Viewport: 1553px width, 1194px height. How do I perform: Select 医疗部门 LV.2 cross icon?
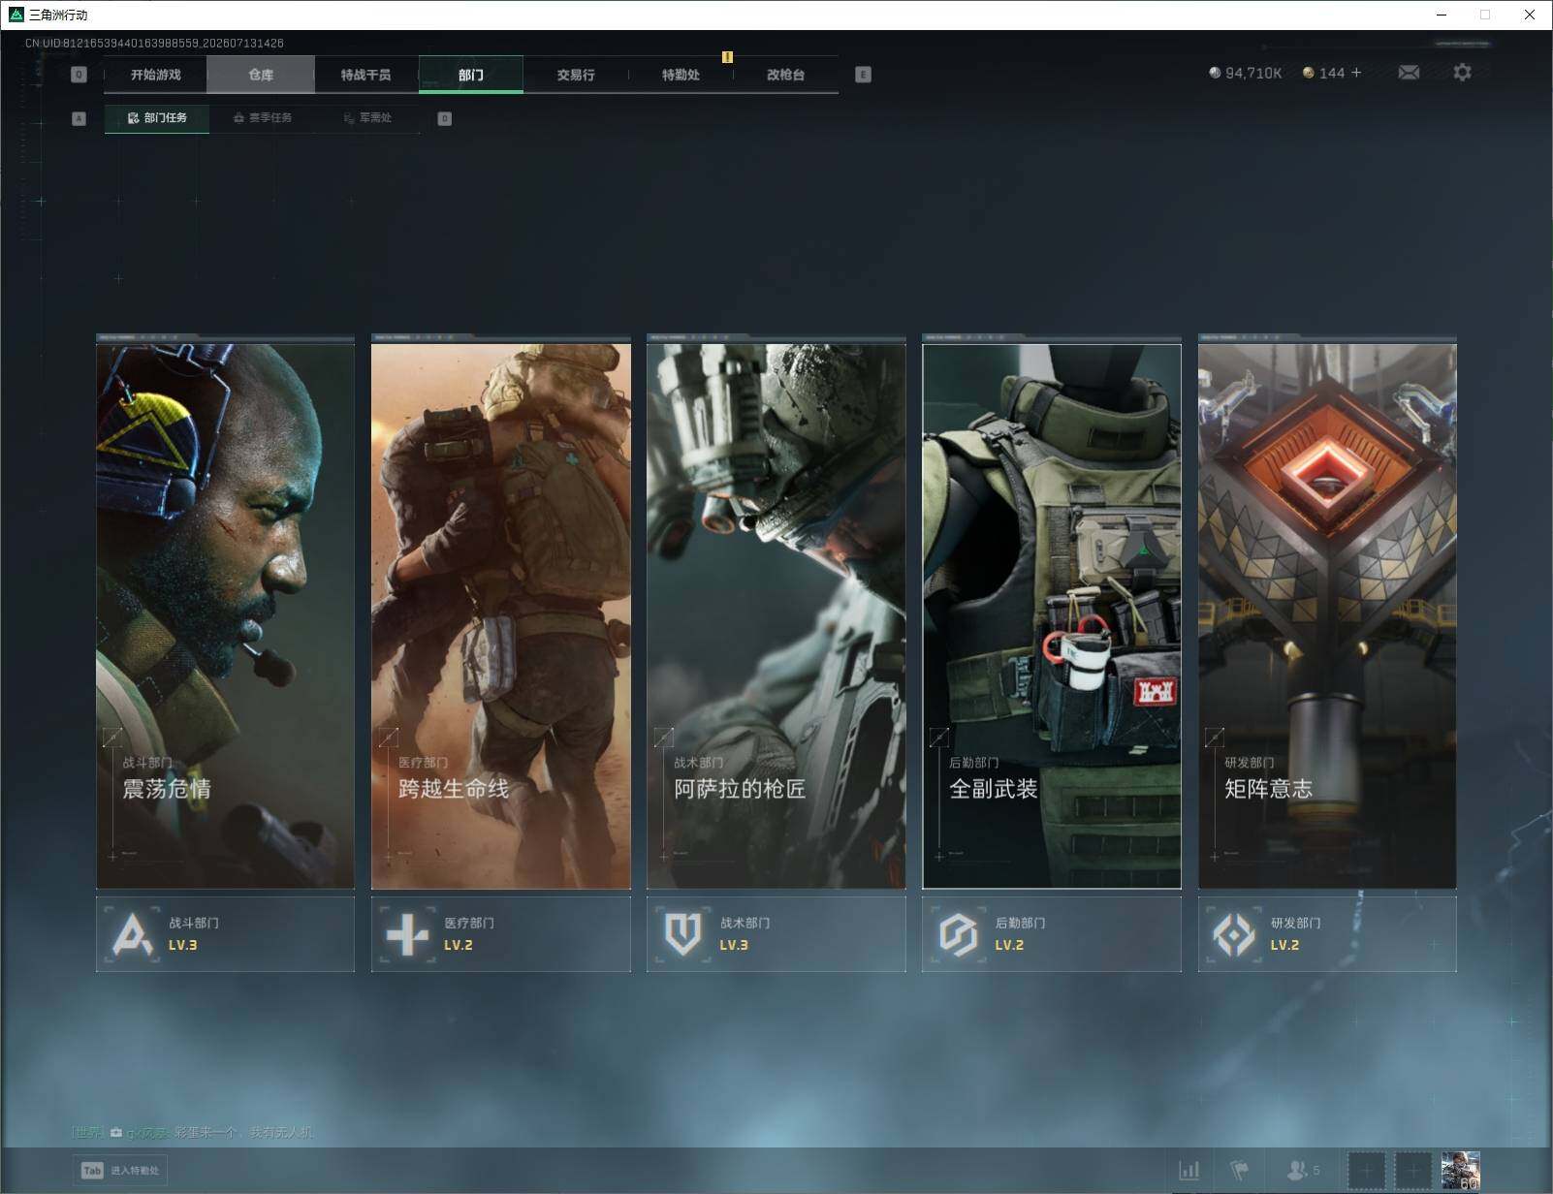(x=407, y=934)
